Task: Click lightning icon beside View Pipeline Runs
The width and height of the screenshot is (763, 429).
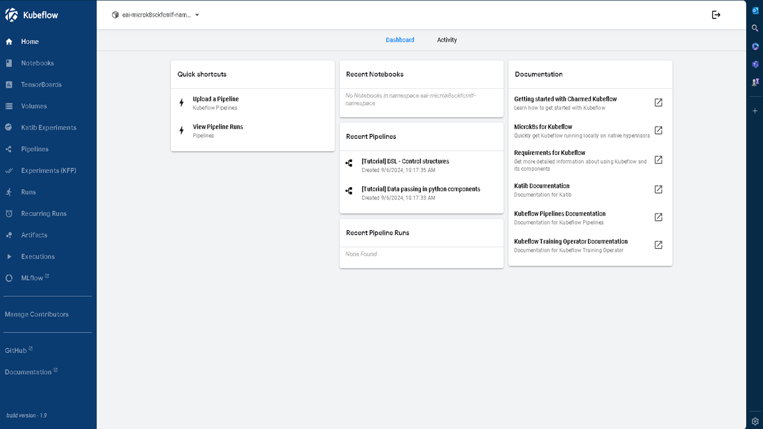Action: pos(182,130)
